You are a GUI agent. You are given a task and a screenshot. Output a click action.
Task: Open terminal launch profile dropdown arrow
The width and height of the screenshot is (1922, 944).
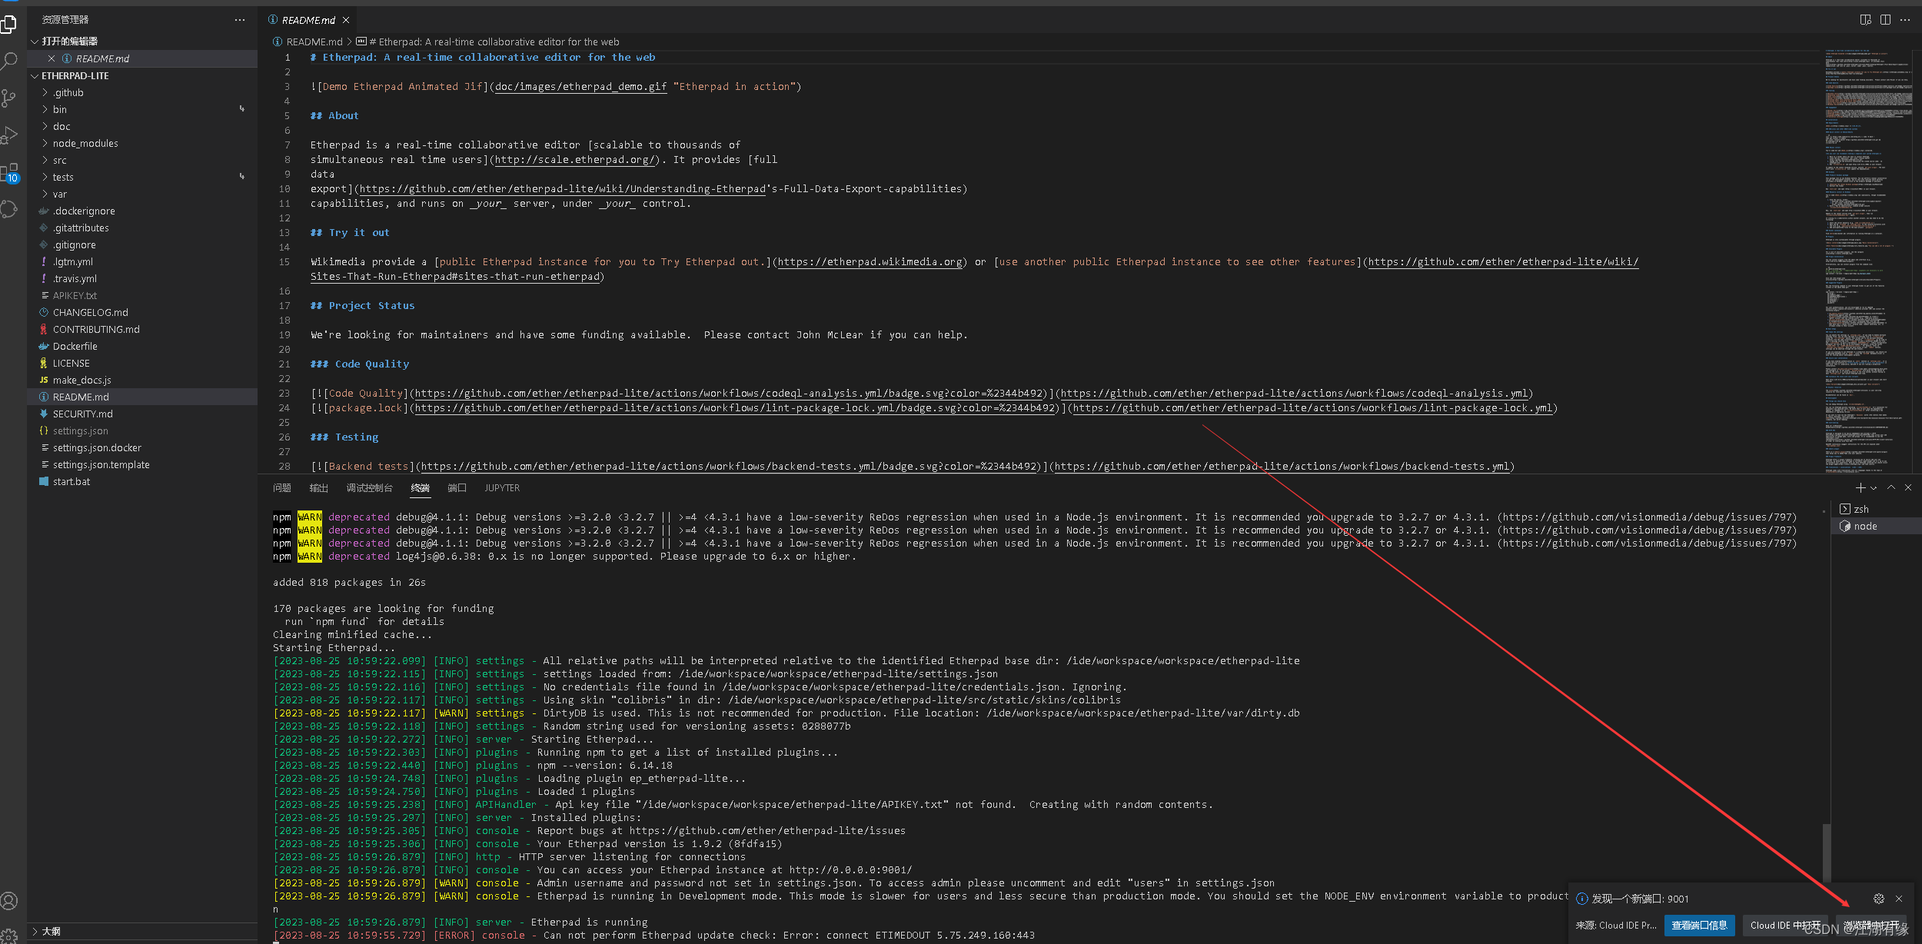click(x=1874, y=488)
